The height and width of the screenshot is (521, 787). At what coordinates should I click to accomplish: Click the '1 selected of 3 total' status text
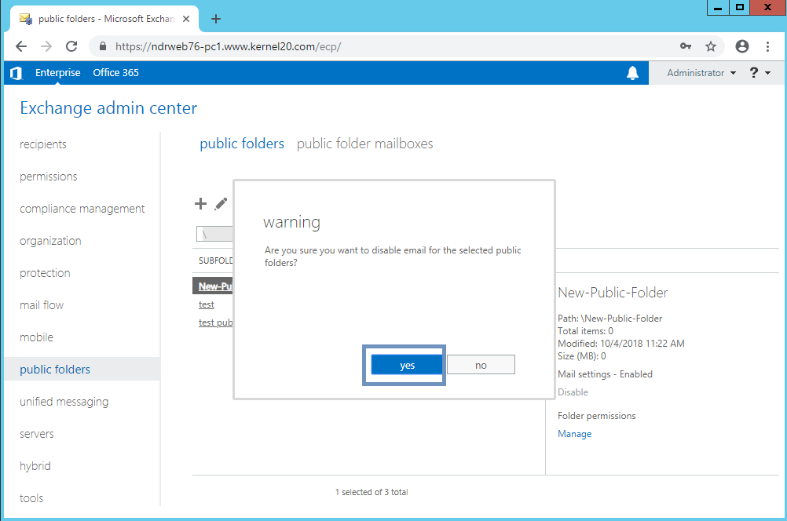tap(372, 493)
